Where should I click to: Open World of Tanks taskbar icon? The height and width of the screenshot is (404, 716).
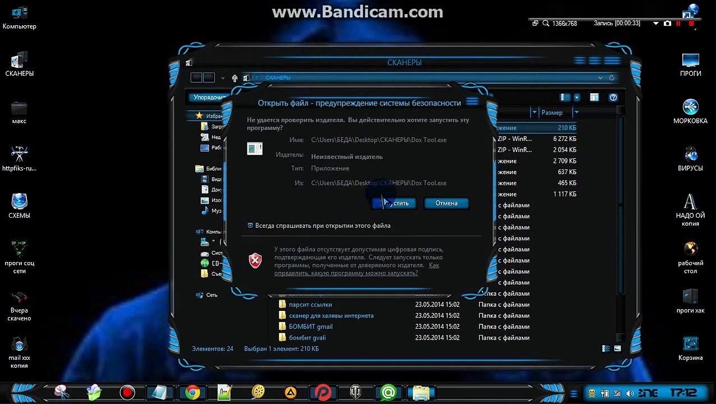tap(355, 393)
